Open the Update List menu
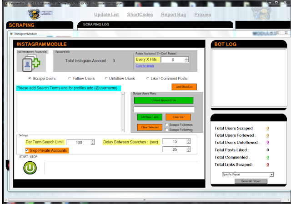The width and height of the screenshot is (291, 204). [106, 15]
